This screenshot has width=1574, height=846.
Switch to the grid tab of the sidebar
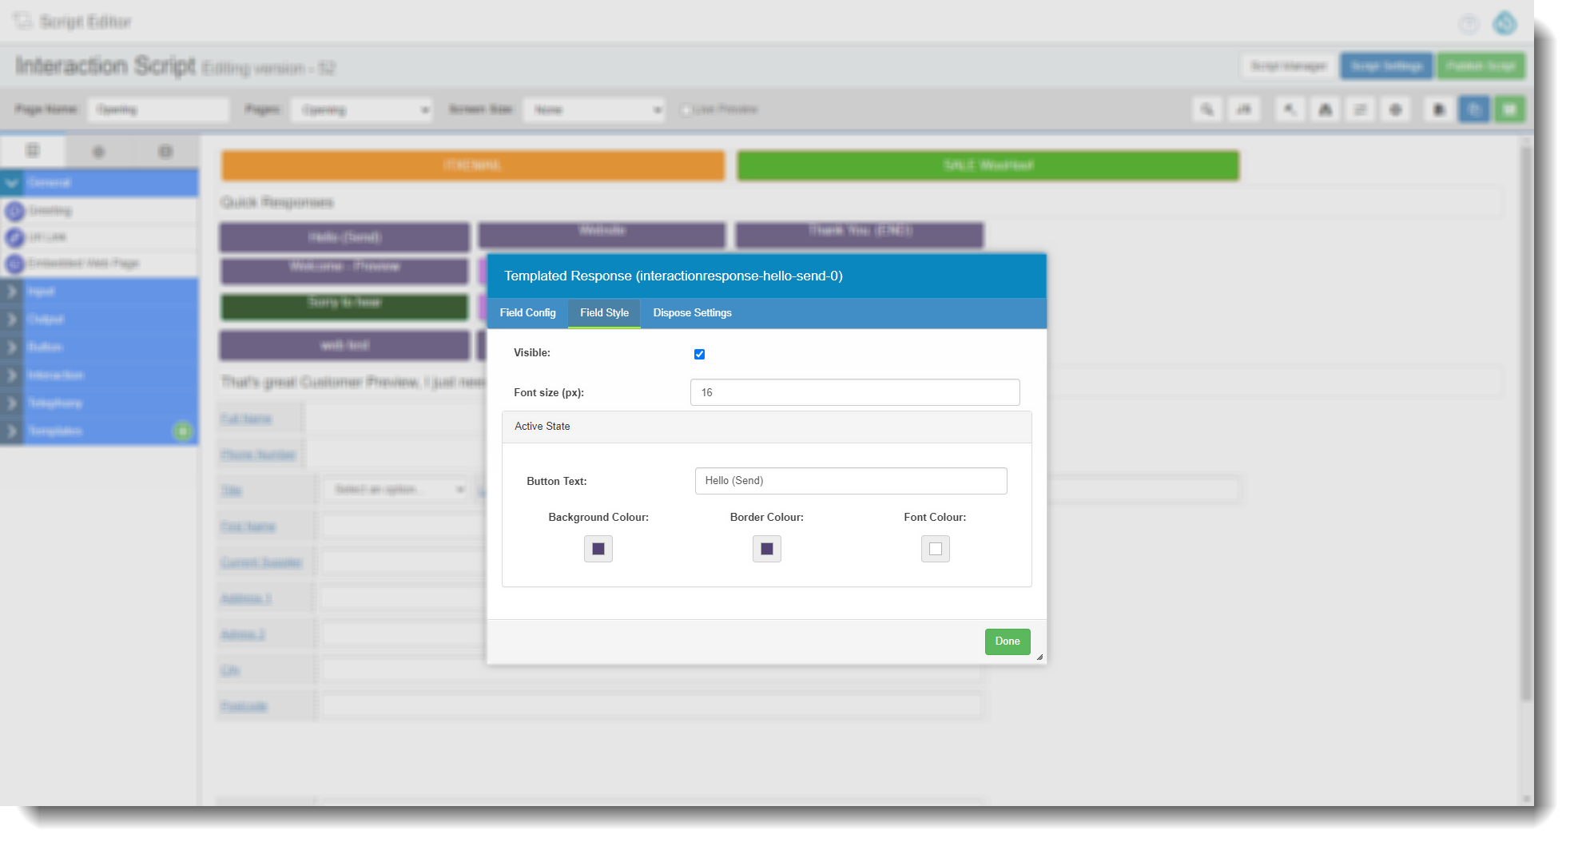33,151
